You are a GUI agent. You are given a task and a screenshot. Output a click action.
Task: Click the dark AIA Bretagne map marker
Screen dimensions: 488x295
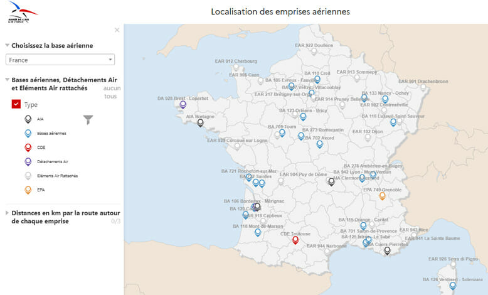coord(201,122)
